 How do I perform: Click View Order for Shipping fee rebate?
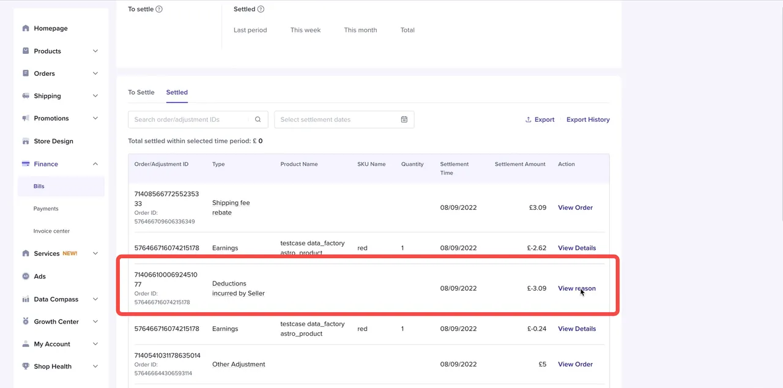click(575, 207)
